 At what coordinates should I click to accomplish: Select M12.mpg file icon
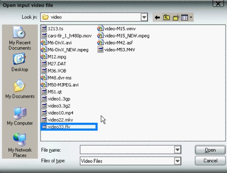coord(44,56)
